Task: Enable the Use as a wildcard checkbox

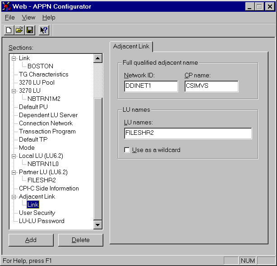Action: [x=127, y=150]
